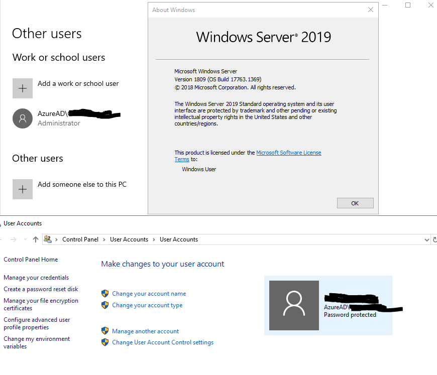The image size is (437, 375).
Task: Click the shield icon beside Change User Account Control settings
Action: pos(105,342)
